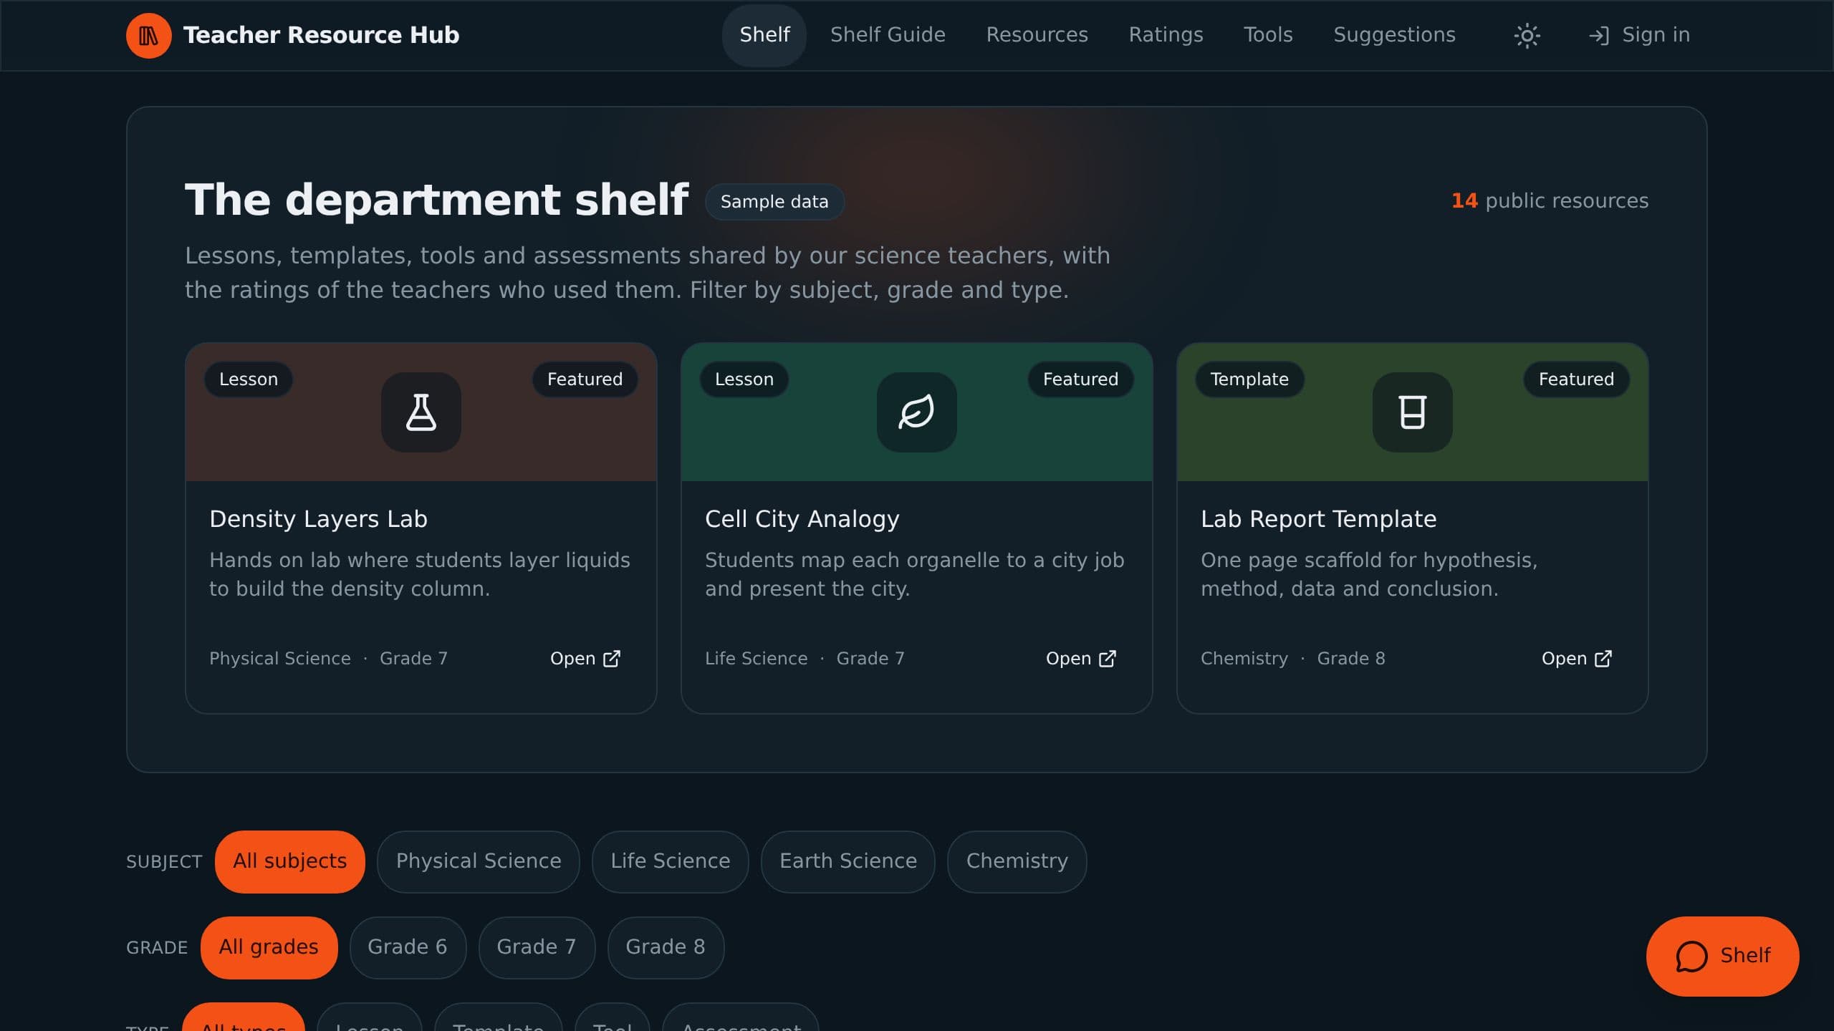This screenshot has width=1834, height=1031.
Task: Click the Featured badge on Lab Report Template
Action: (1576, 379)
